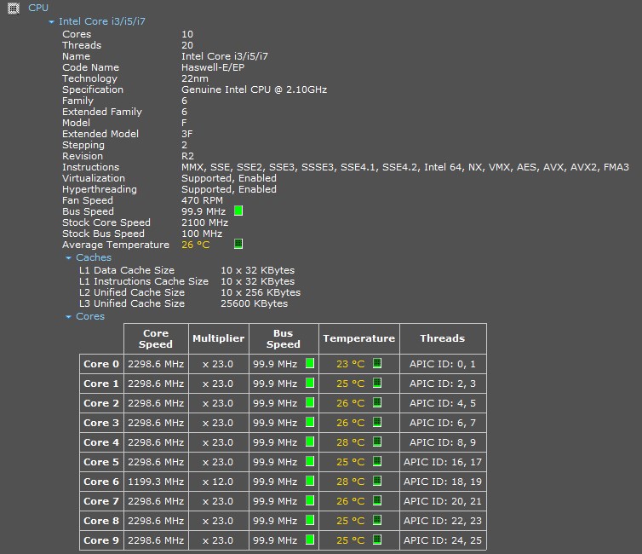The image size is (642, 554).
Task: Click Core 7 temperature graph icon
Action: coord(377,500)
